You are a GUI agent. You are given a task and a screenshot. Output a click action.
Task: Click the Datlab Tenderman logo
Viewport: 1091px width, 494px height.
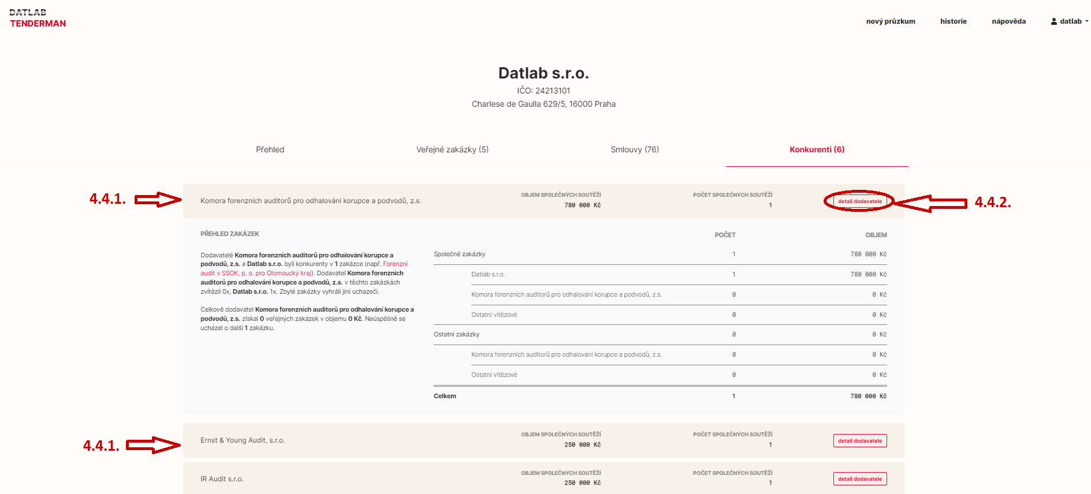click(38, 18)
